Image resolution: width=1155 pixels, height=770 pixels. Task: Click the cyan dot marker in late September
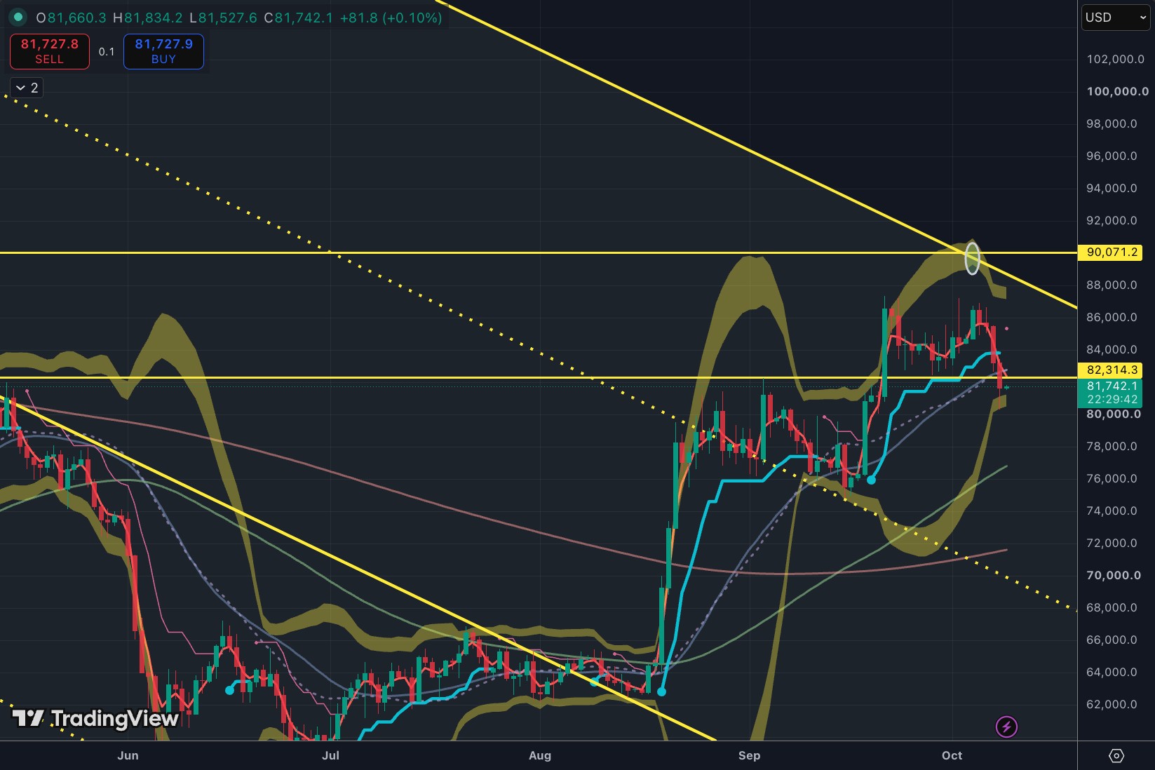coord(871,480)
